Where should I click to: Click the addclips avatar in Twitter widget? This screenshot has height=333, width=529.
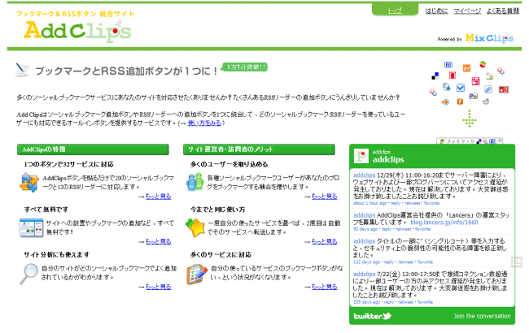click(361, 156)
